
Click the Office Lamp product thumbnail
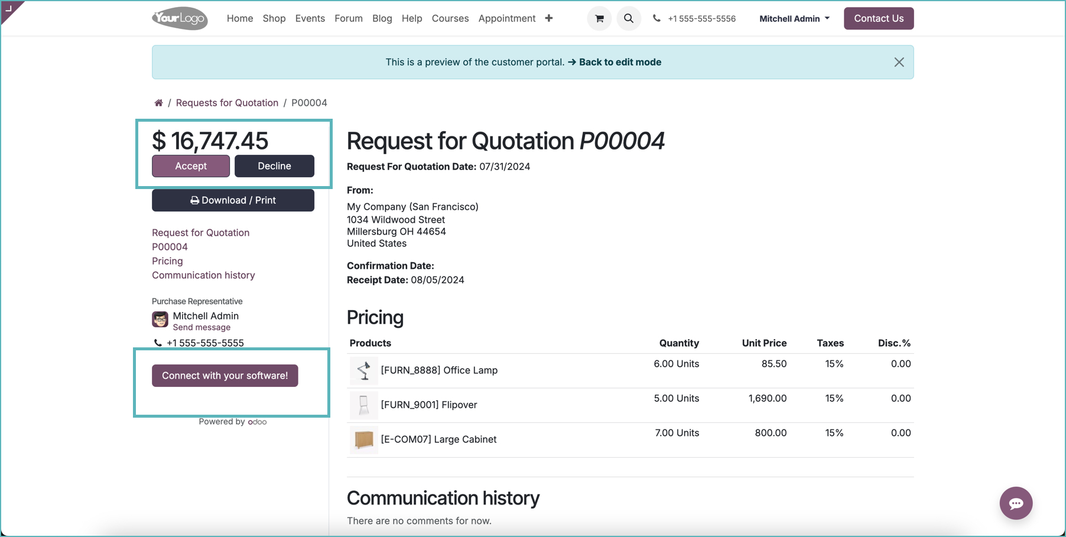pyautogui.click(x=363, y=370)
